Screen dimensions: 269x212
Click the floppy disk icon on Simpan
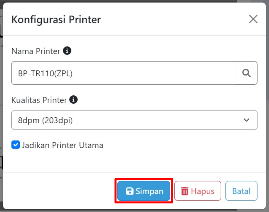(130, 191)
